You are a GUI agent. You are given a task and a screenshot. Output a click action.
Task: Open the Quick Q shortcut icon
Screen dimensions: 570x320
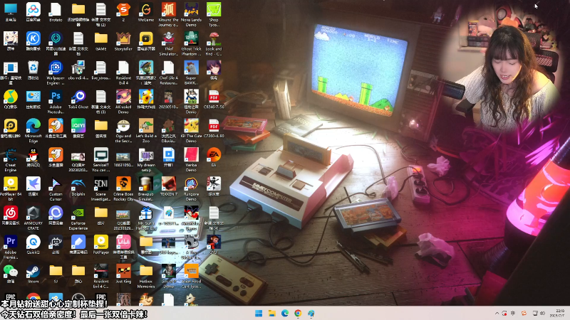click(x=33, y=244)
